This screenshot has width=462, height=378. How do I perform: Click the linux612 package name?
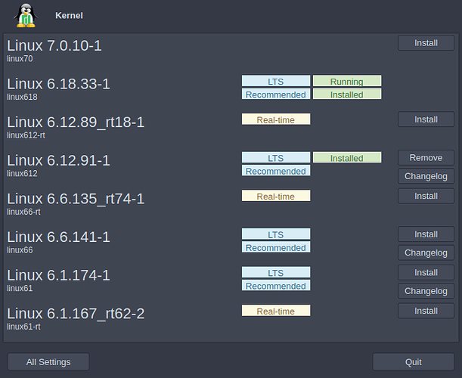(22, 174)
